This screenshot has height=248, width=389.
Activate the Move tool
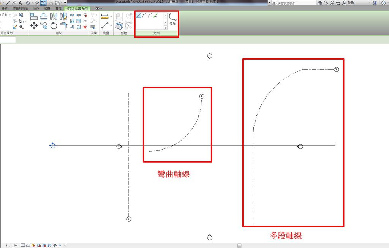pos(34,25)
